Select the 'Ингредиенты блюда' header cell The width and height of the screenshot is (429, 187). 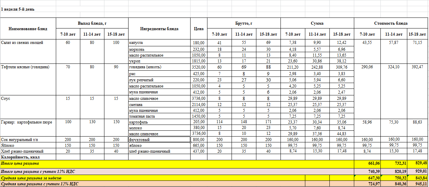159,29
